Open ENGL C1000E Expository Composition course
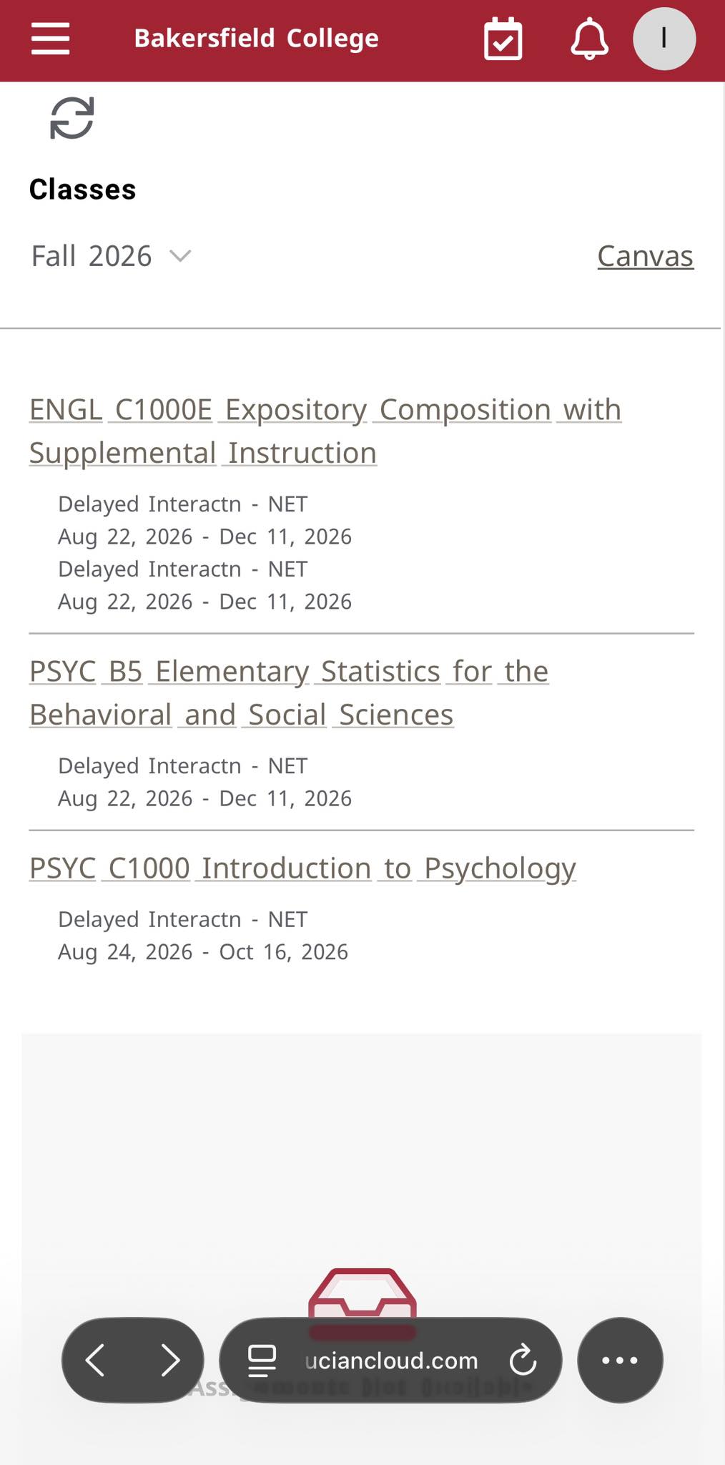Viewport: 725px width, 1465px height. pos(325,431)
